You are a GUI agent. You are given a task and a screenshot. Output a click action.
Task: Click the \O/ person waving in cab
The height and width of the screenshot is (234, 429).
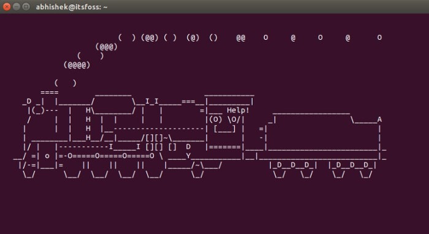233,119
